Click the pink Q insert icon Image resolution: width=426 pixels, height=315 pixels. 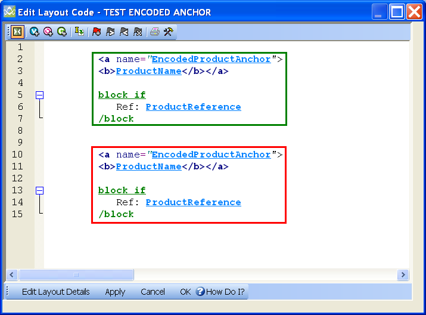click(x=48, y=32)
